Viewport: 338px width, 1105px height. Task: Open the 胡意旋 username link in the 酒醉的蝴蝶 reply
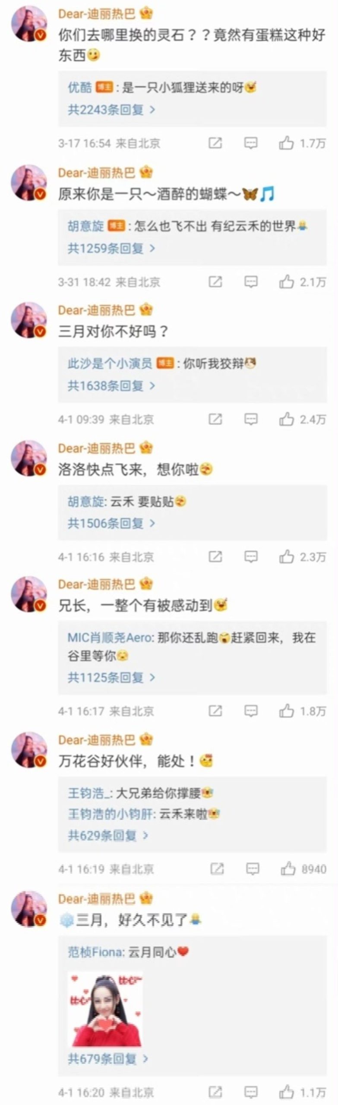[85, 226]
